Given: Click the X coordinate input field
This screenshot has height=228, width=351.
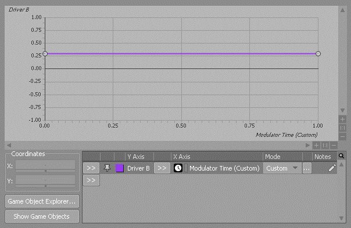Looking at the screenshot, I should click(45, 165).
